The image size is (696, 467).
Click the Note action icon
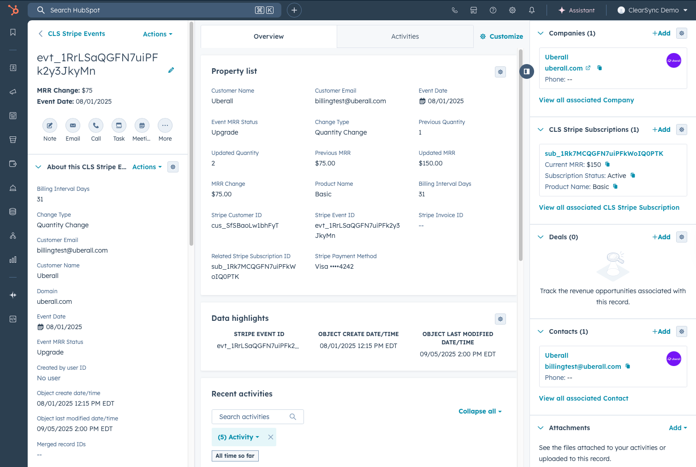click(50, 125)
